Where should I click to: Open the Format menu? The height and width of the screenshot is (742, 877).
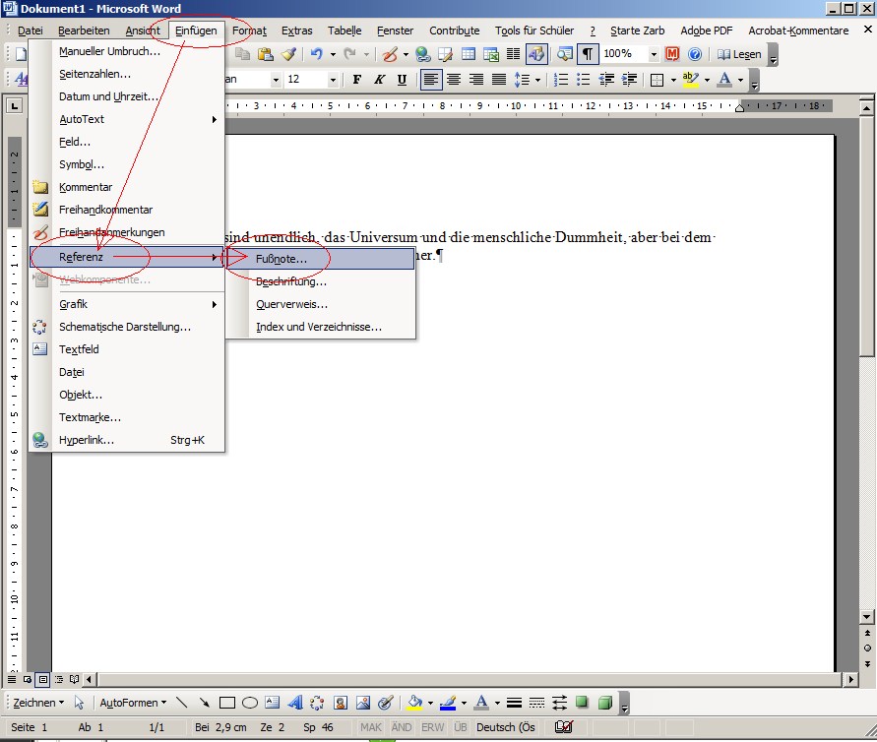[x=249, y=31]
